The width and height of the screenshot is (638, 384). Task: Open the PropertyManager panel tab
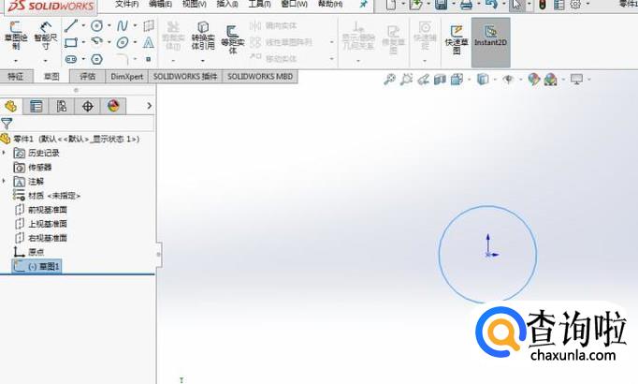click(x=36, y=106)
